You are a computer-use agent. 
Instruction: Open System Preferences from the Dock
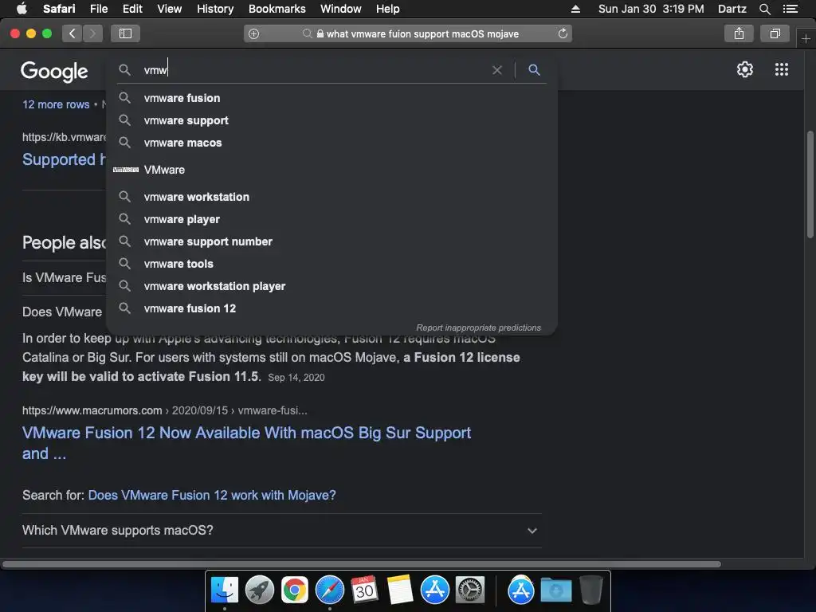click(x=470, y=590)
